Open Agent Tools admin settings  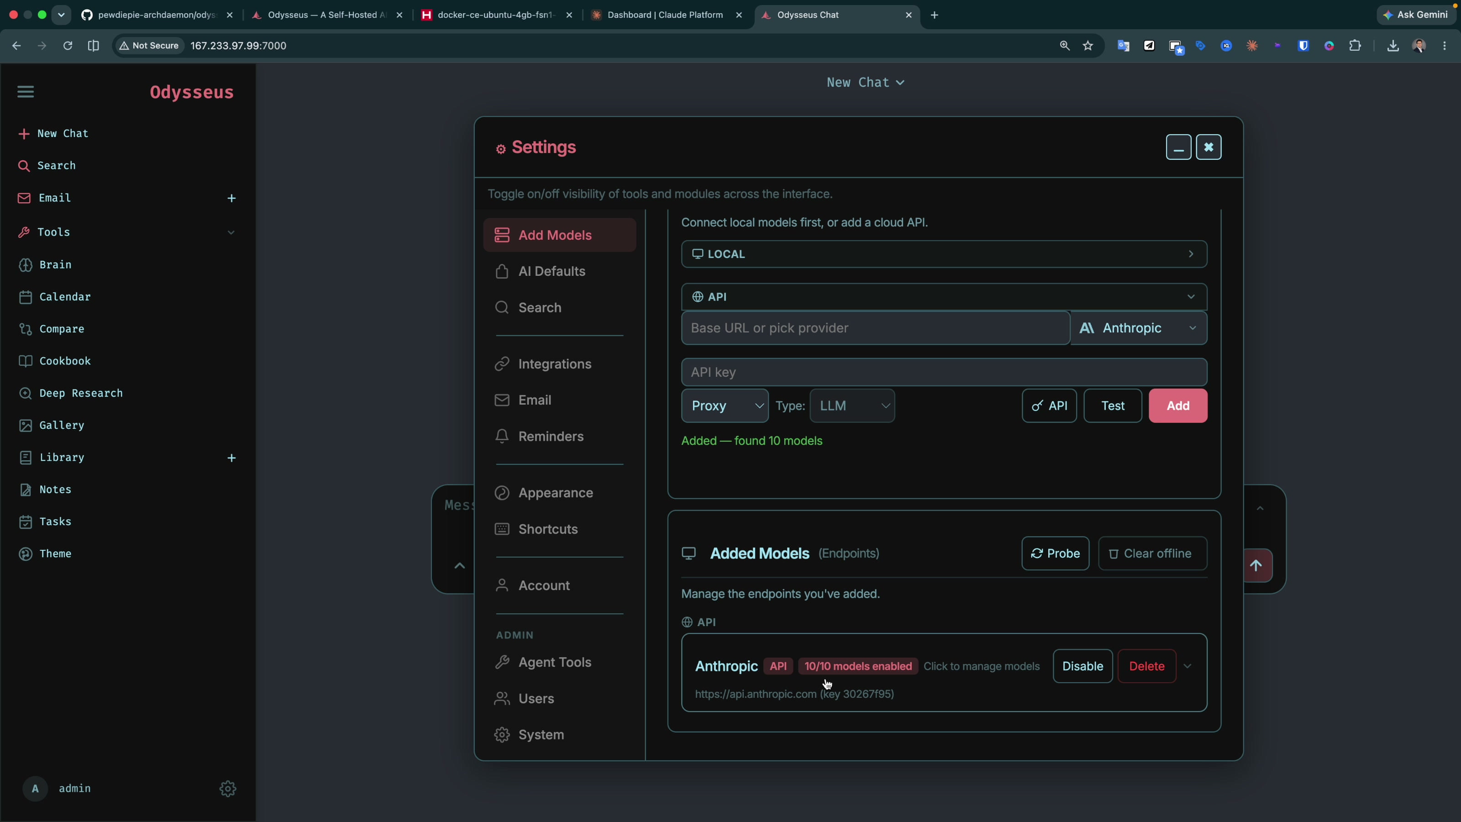(559, 662)
